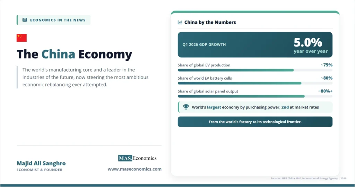Click the Q1 2026 GDP GROWTH label
Screen dimensions: 355x187
(x=204, y=45)
